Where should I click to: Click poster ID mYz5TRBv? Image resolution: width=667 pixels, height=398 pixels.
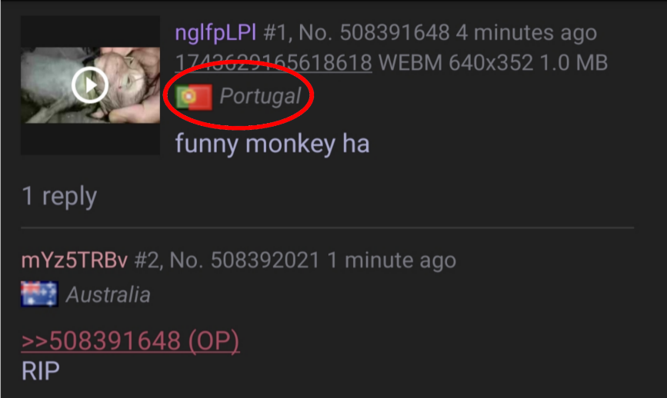[x=74, y=260]
